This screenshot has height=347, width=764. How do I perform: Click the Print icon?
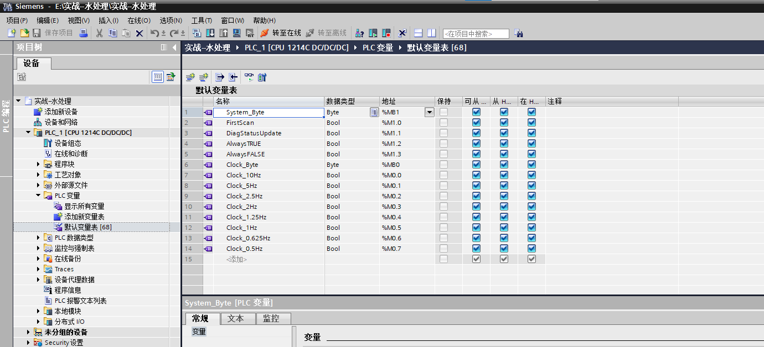coord(83,33)
